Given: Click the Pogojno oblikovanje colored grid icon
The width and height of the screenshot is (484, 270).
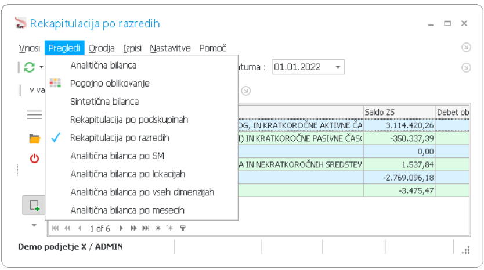Looking at the screenshot, I should coord(55,83).
